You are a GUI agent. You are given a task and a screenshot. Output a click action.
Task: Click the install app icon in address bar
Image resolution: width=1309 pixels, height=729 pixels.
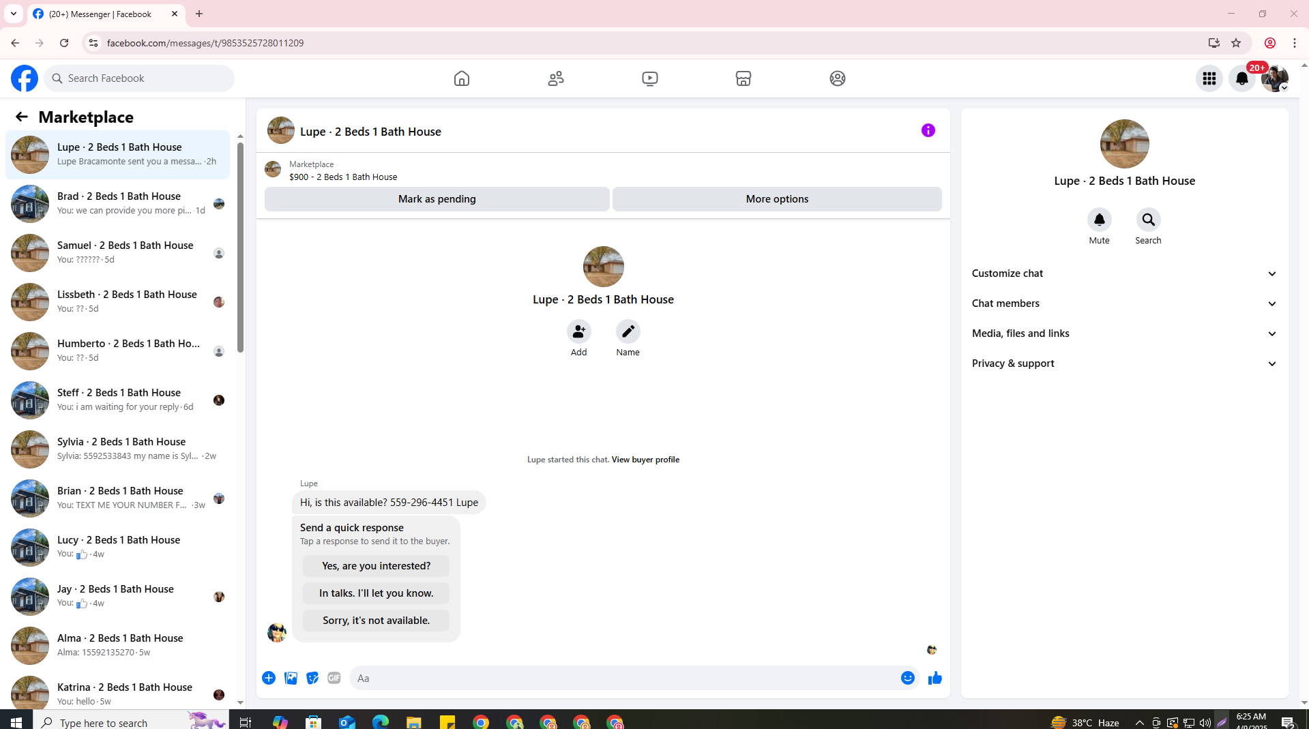[1214, 43]
